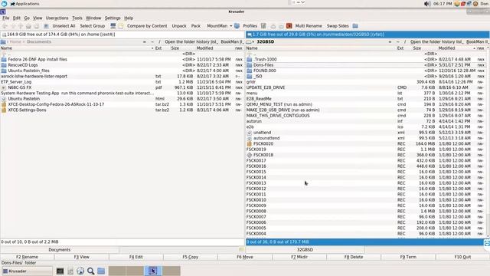
Task: Open the Useractions menu
Action: (x=57, y=18)
